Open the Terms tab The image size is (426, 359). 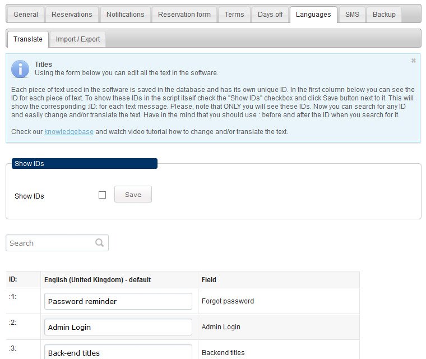[234, 15]
